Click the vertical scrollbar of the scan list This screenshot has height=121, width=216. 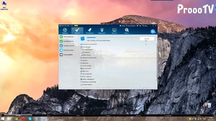tap(157, 62)
